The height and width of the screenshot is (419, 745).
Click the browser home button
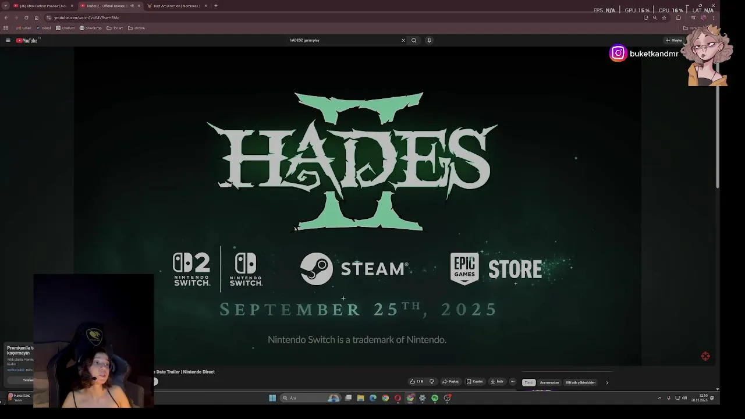(x=36, y=17)
